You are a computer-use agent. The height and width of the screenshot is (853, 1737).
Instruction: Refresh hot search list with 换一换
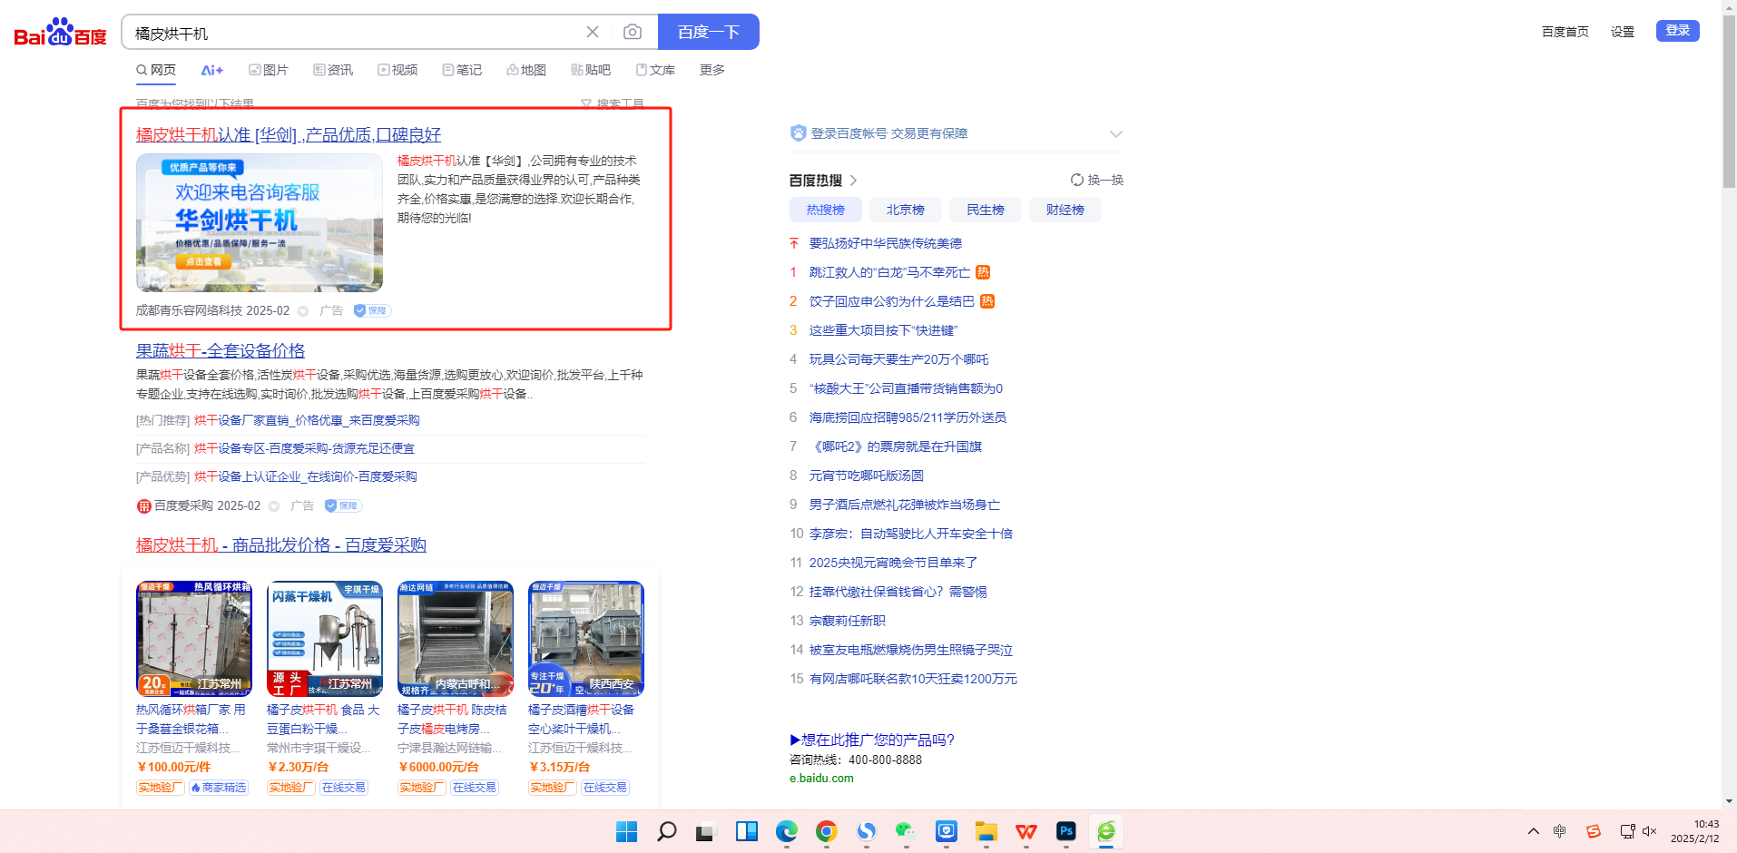coord(1097,180)
